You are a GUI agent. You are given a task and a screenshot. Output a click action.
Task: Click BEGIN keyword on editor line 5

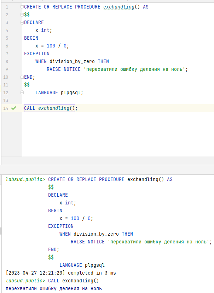point(31,38)
